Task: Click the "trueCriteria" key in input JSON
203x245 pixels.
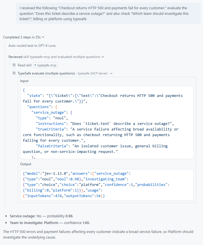Action: 51,129
